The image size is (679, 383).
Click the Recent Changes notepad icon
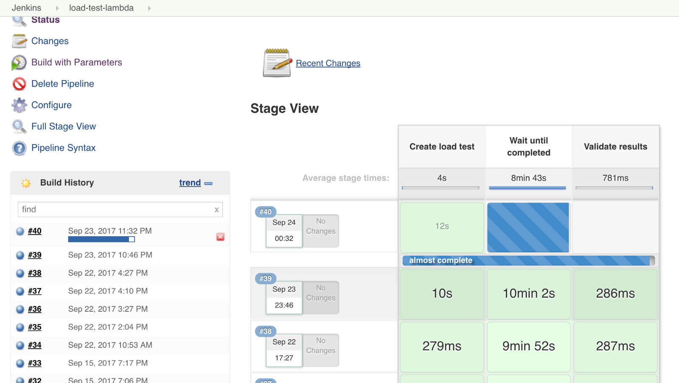[277, 63]
